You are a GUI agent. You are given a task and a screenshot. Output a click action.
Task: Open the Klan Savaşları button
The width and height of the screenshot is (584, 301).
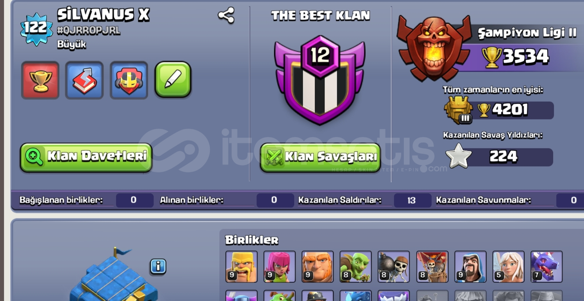click(x=320, y=157)
